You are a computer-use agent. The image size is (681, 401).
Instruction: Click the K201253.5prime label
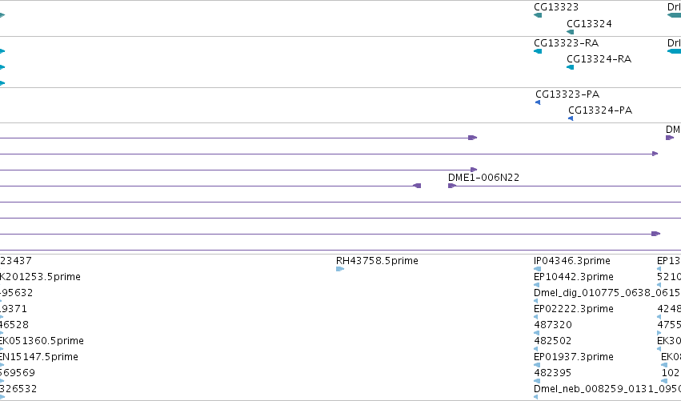(40, 277)
